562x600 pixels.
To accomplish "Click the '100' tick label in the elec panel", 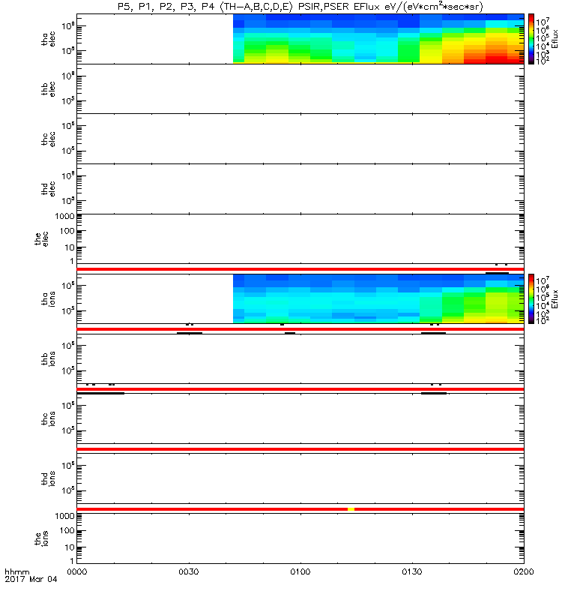I will coord(67,231).
